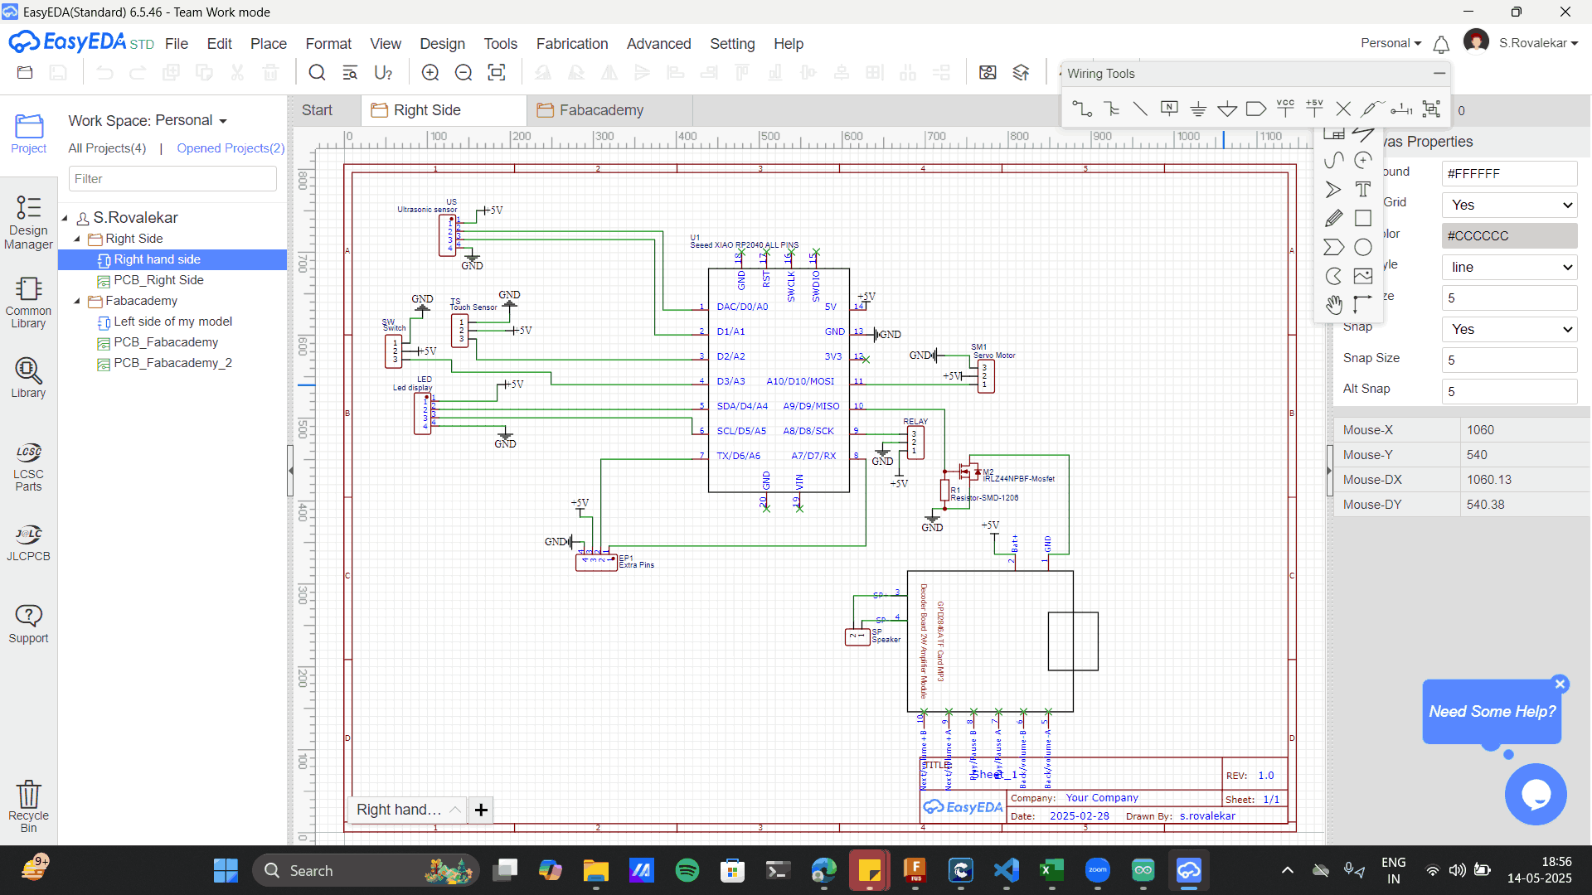Open the support chat bubble button
Viewport: 1592px width, 895px height.
(x=1536, y=794)
